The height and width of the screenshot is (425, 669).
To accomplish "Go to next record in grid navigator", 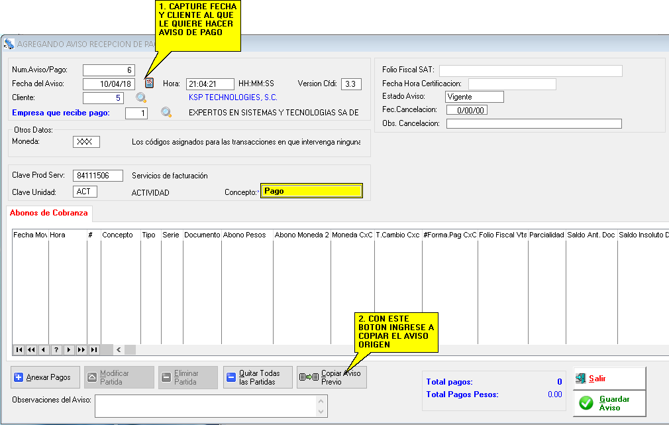I will coord(69,350).
